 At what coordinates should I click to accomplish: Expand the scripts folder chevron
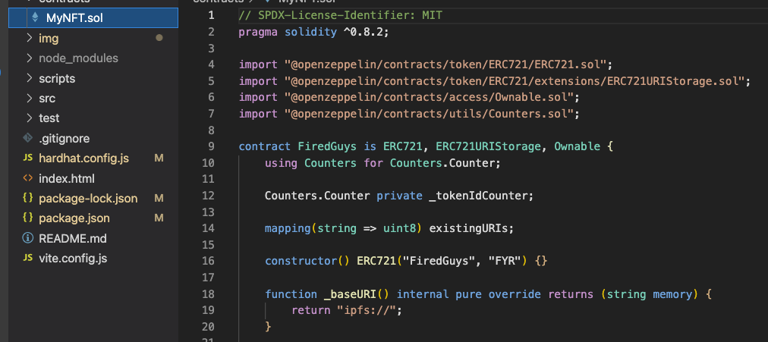point(29,78)
